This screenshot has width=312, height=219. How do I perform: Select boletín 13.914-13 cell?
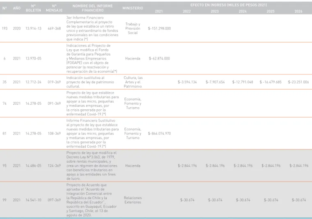(33, 28)
